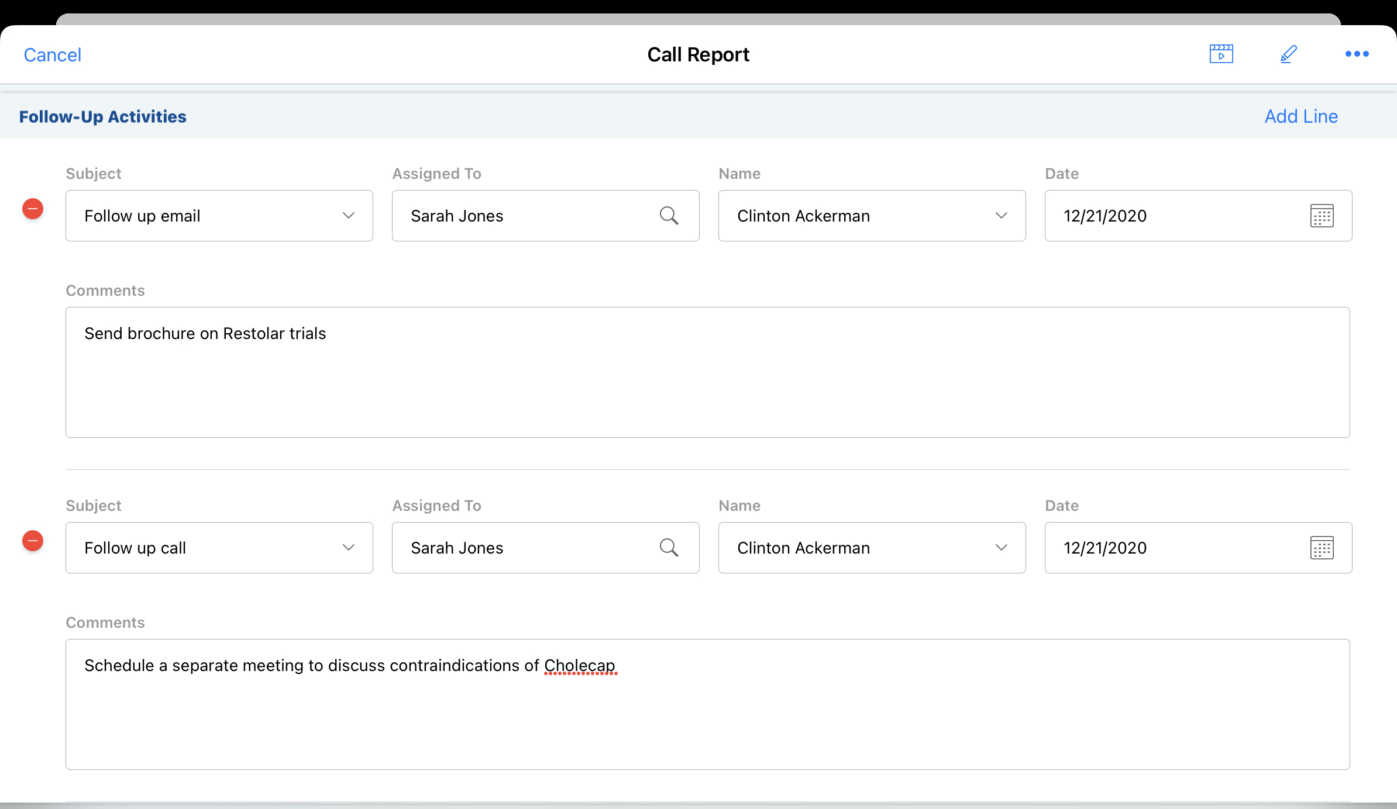Edit the Cholecap contraindications comments box
1397x809 pixels.
pyautogui.click(x=707, y=704)
